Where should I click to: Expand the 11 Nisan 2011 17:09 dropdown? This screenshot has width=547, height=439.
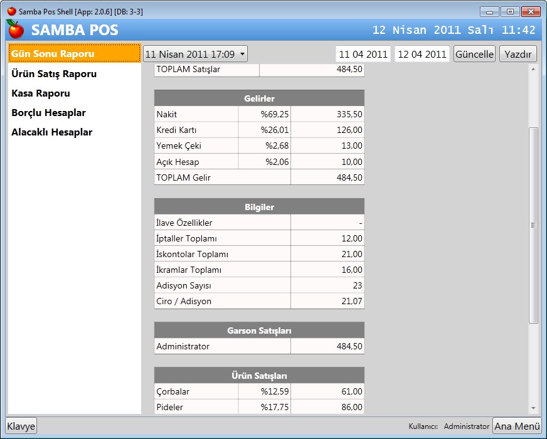coord(195,54)
